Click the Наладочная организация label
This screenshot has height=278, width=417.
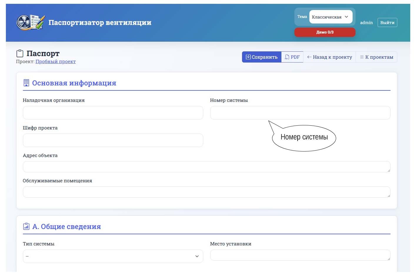[54, 100]
